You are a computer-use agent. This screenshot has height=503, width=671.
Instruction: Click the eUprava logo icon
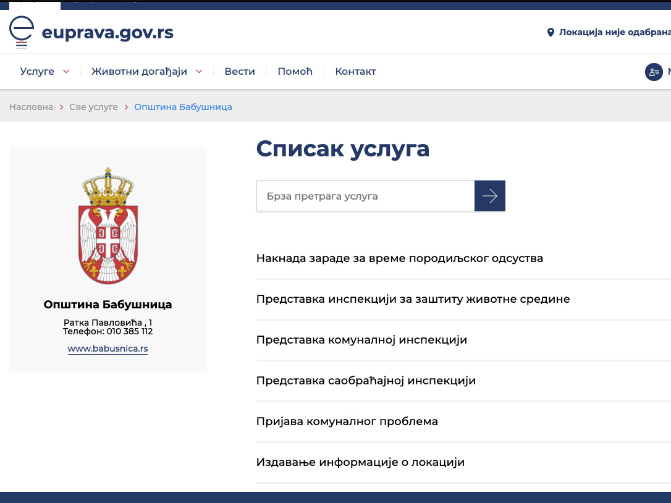(22, 32)
